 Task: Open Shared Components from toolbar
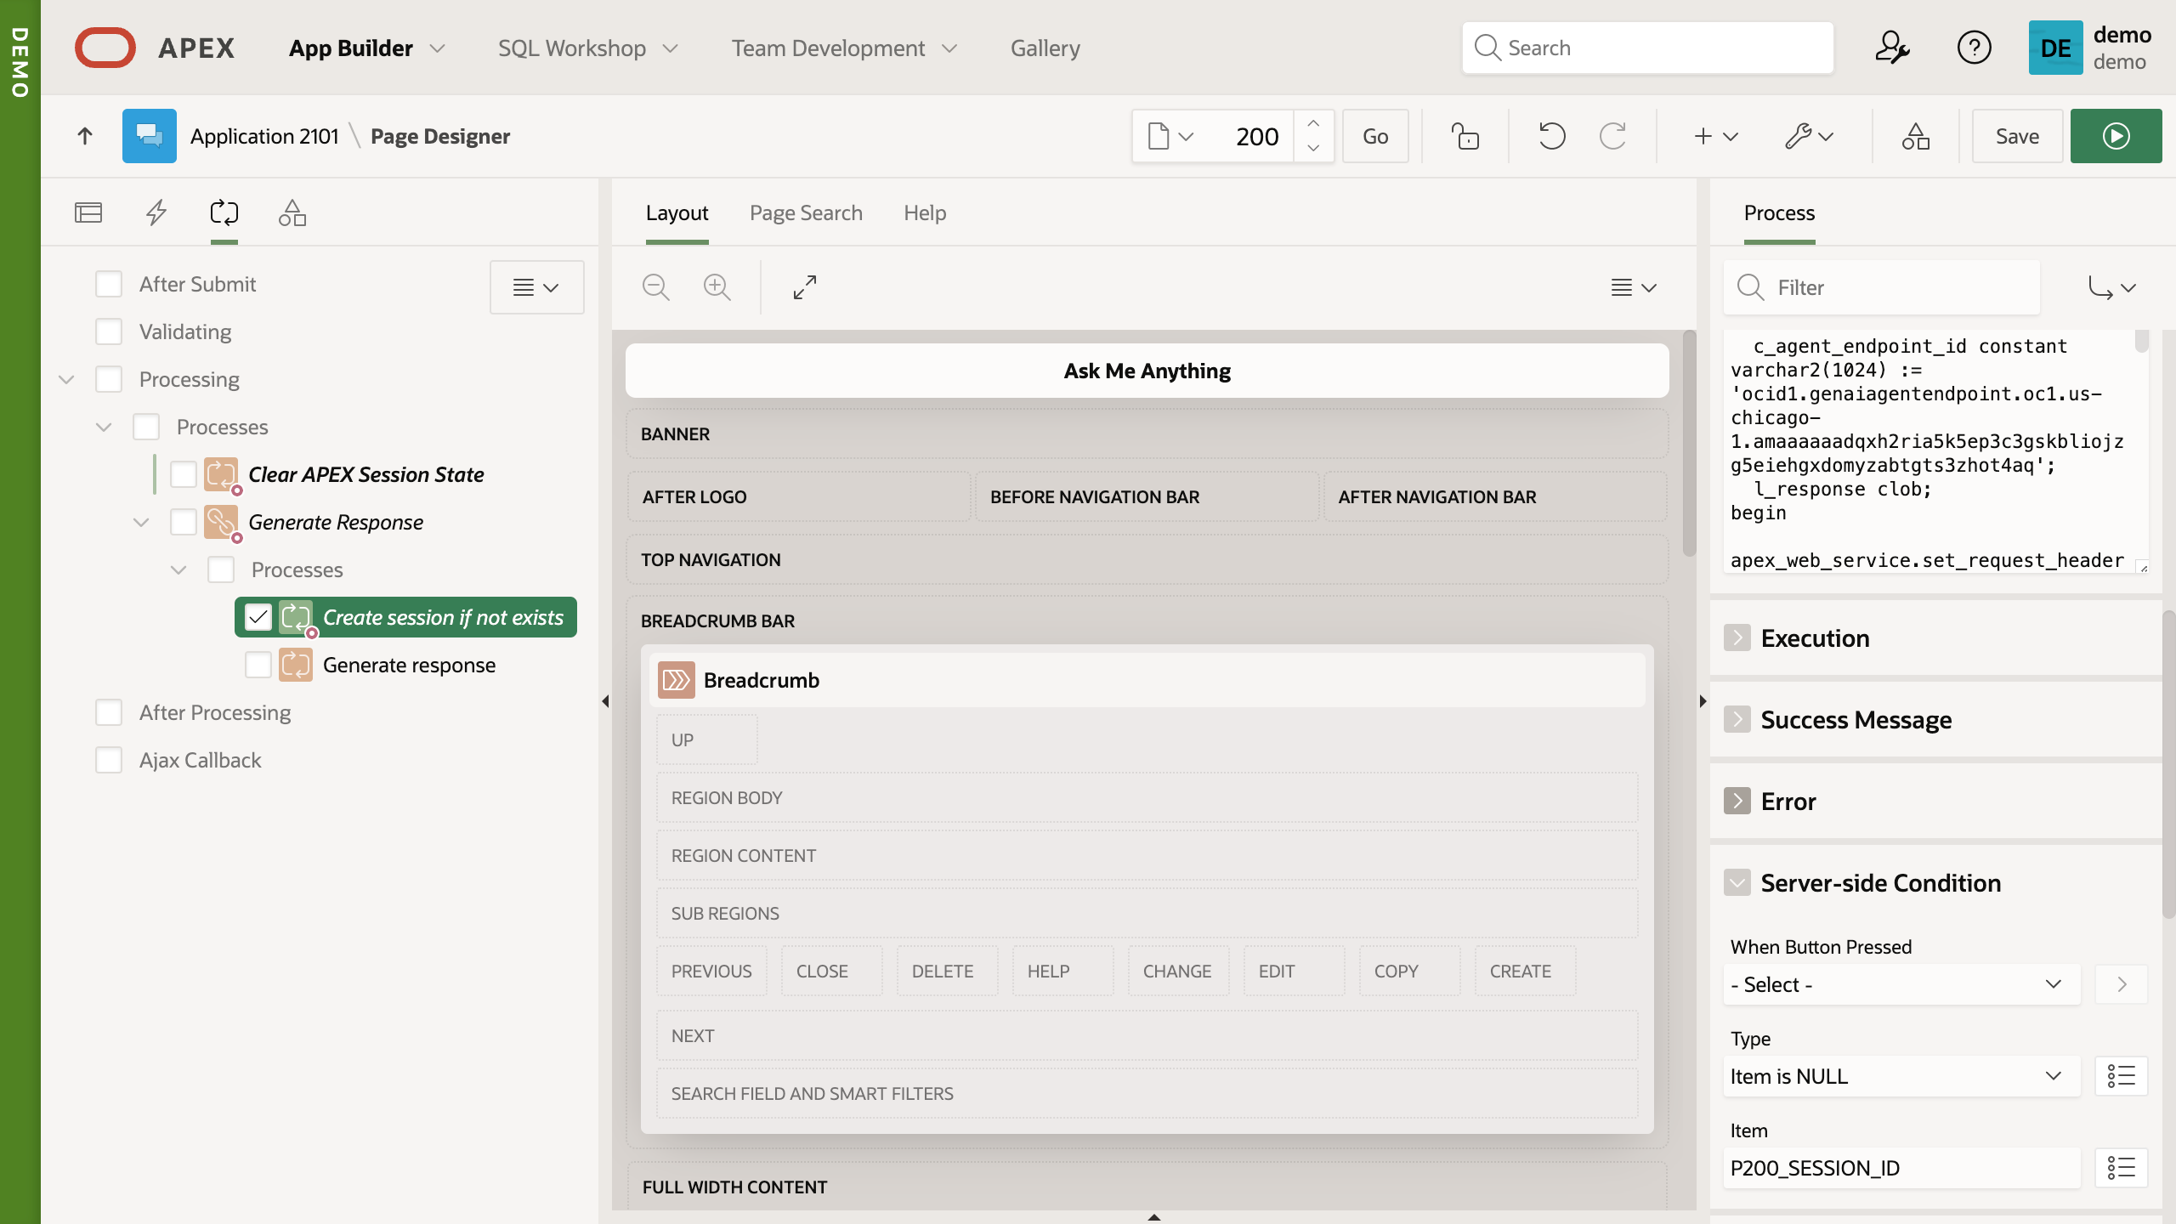click(x=1915, y=136)
